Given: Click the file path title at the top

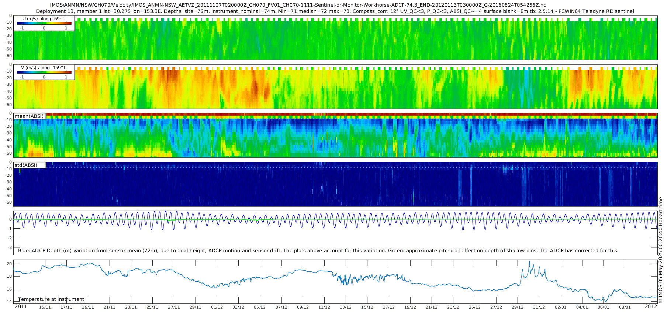Looking at the screenshot, I should click(x=298, y=5).
